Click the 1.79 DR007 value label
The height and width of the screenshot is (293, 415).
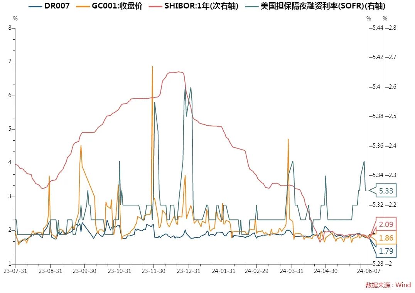point(386,251)
